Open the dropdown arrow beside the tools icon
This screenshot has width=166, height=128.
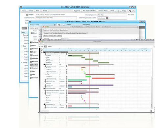point(133,11)
